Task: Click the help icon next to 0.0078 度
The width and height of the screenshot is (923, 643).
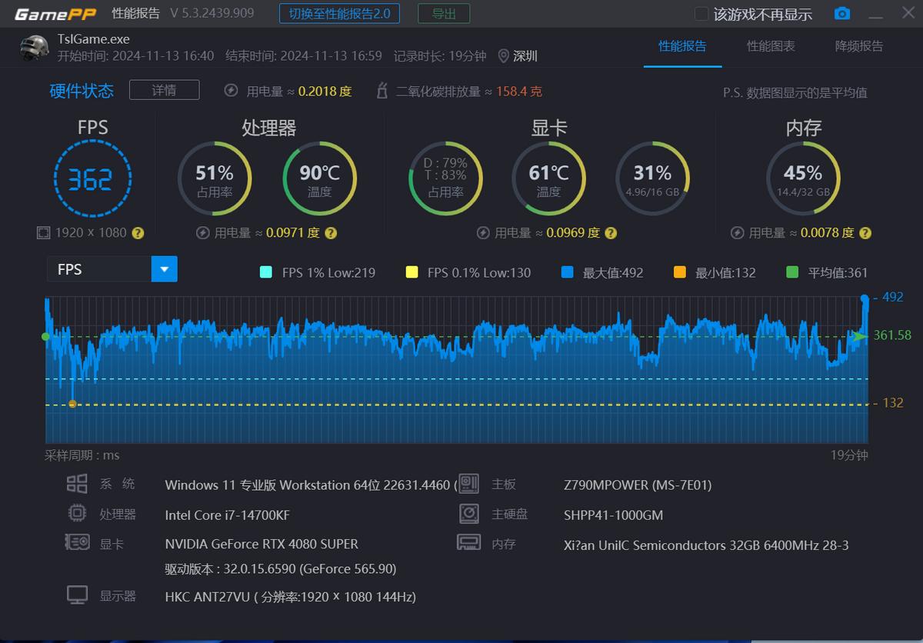Action: (x=865, y=233)
